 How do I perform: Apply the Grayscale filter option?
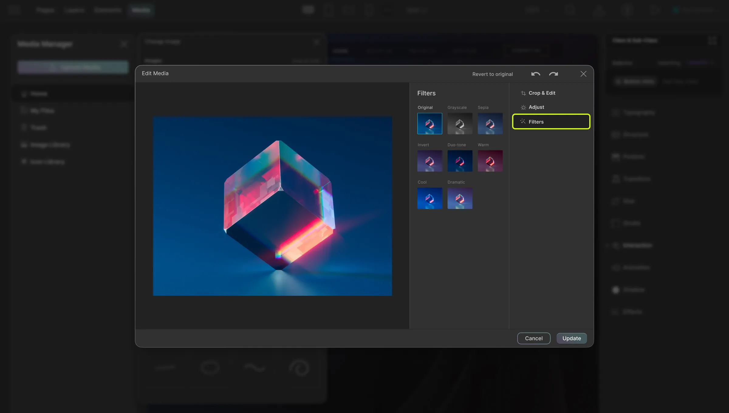pyautogui.click(x=460, y=124)
